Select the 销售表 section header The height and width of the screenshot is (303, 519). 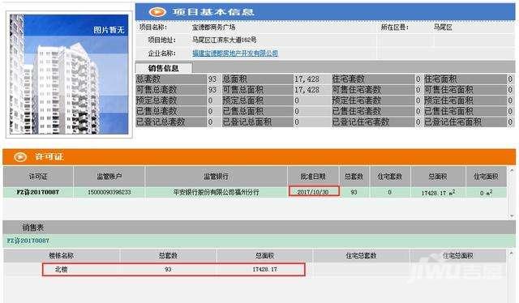click(x=33, y=228)
